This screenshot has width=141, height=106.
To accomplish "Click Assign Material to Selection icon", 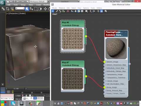I will [x=63, y=11].
